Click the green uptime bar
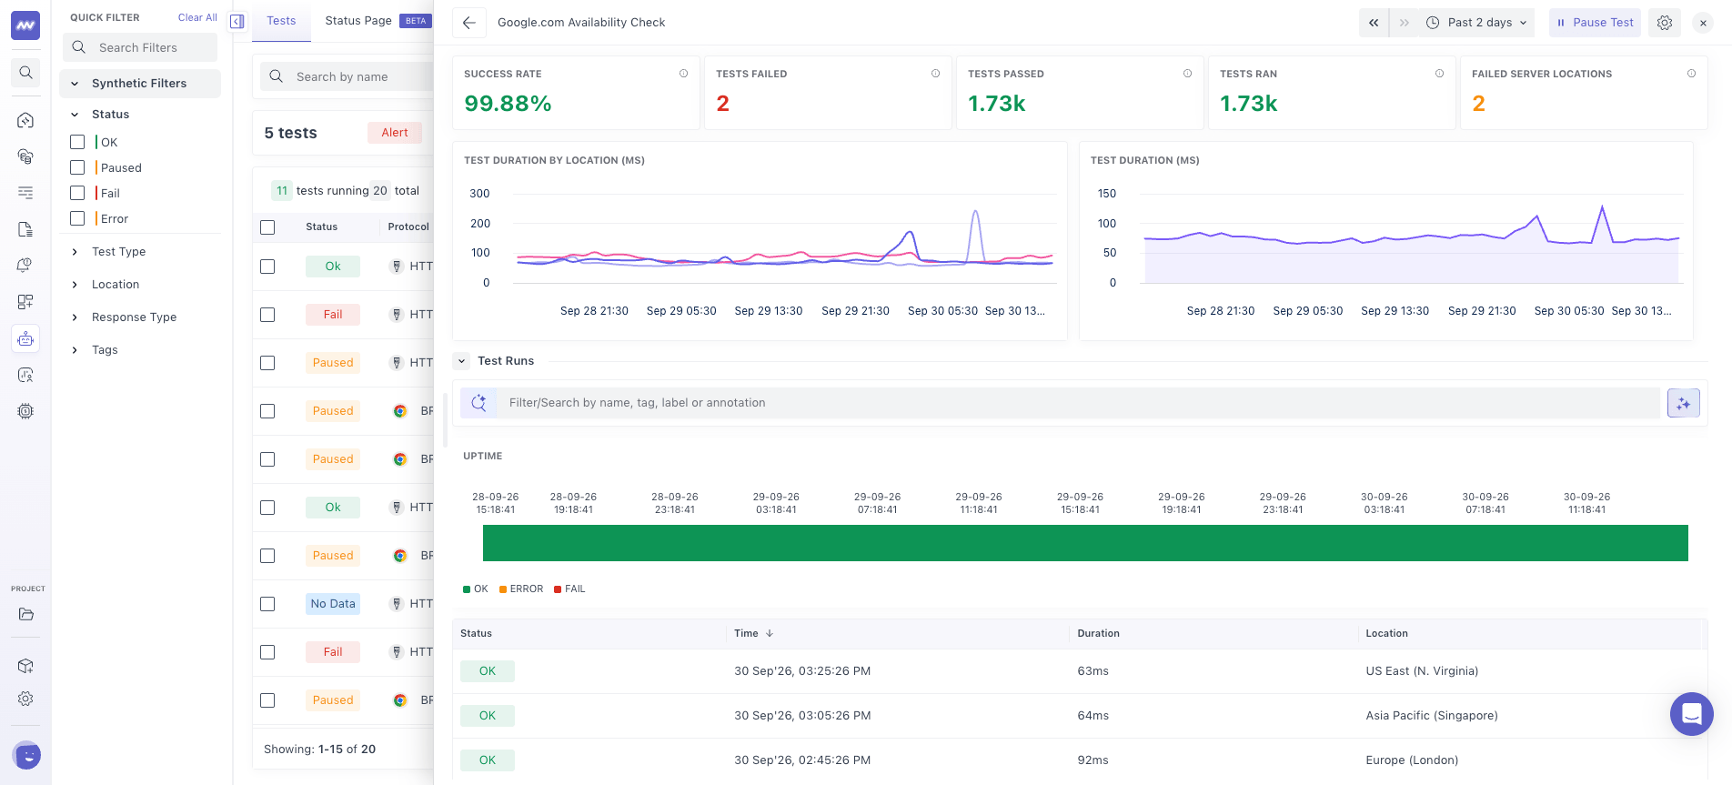 point(1085,543)
